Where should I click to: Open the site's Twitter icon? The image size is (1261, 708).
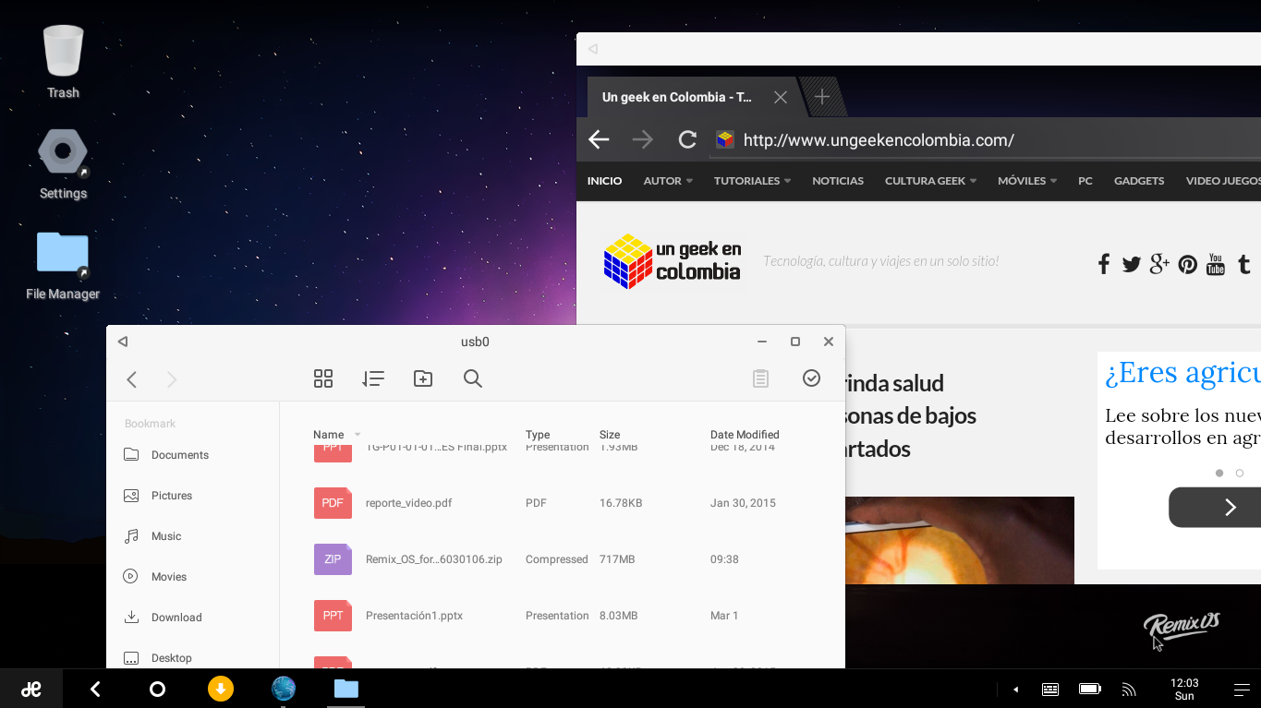tap(1132, 265)
